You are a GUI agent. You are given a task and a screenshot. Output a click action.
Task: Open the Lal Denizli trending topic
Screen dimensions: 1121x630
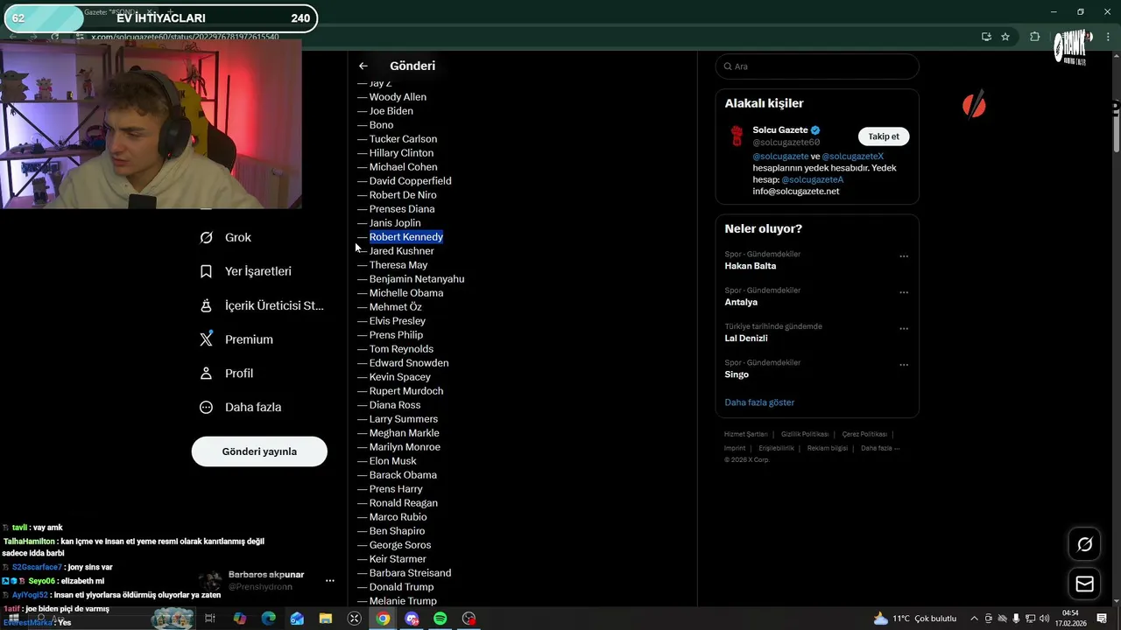pos(746,338)
